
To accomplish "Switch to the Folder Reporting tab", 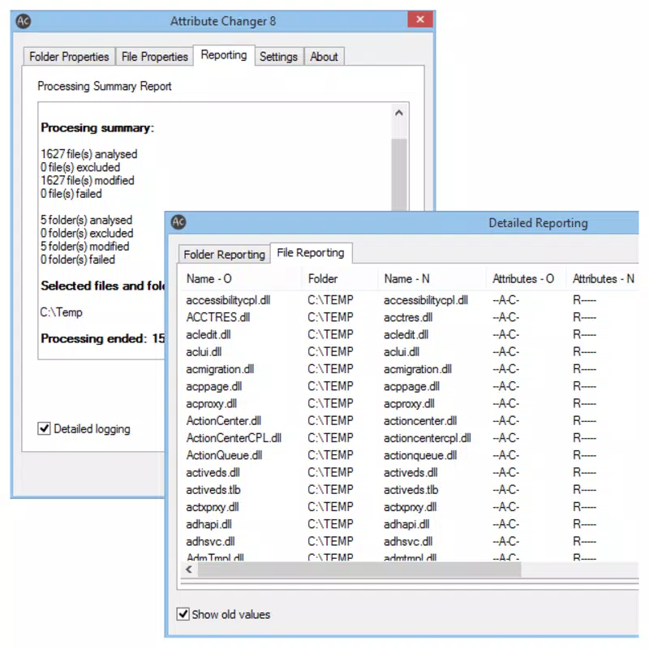I will point(225,255).
